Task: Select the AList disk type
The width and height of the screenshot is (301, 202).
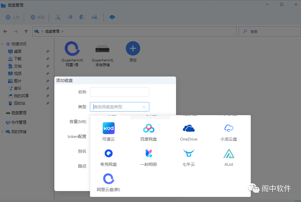Action: click(229, 157)
